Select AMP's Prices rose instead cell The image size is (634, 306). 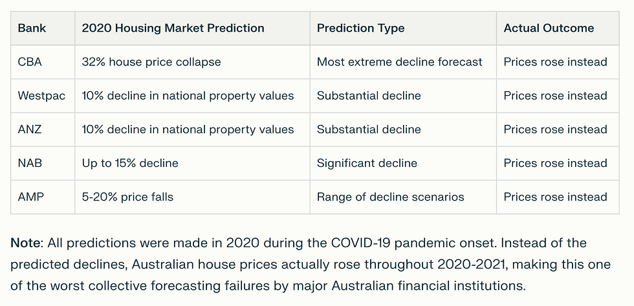(555, 197)
